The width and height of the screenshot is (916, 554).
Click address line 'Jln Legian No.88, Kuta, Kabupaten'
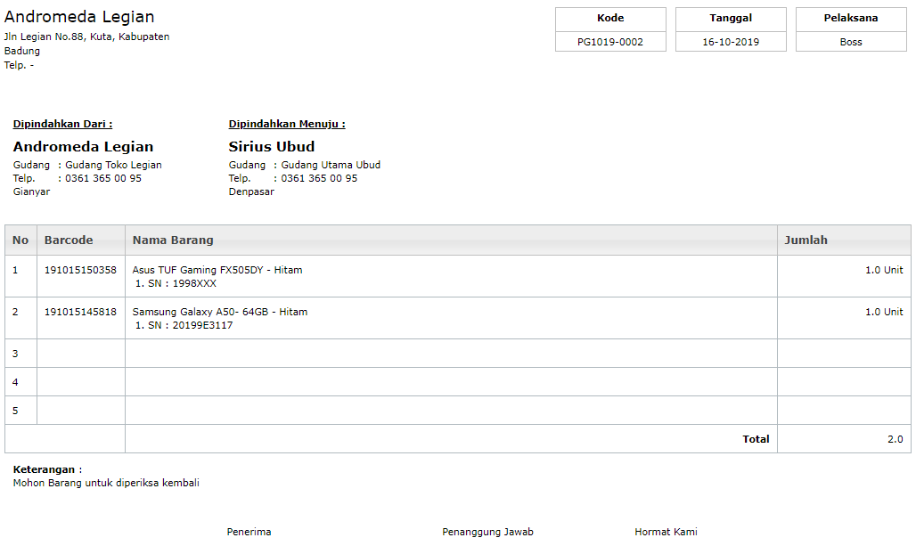click(x=87, y=37)
